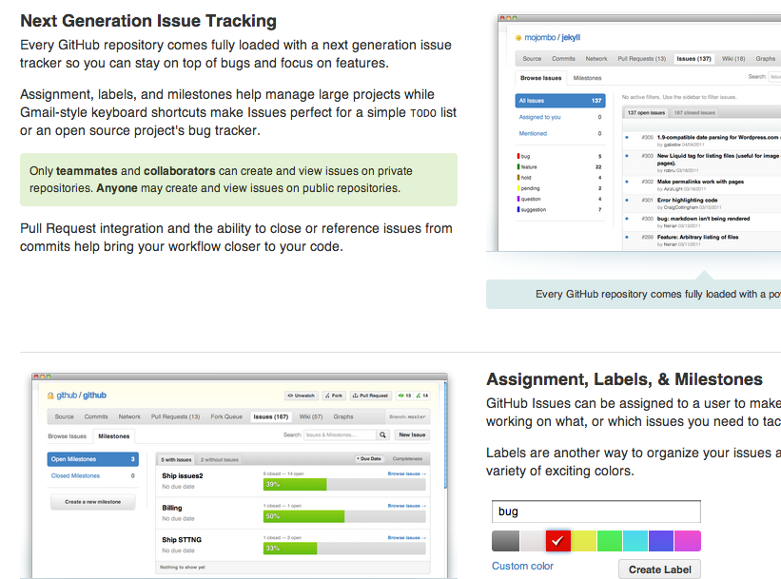Choose the blue-violet label color swatch
Viewport: 781px width, 579px height.
pyautogui.click(x=661, y=541)
